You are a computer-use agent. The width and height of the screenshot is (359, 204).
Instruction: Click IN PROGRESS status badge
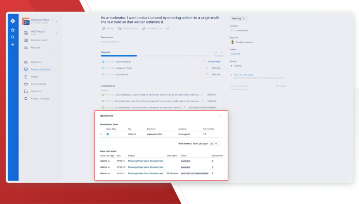[x=214, y=62]
